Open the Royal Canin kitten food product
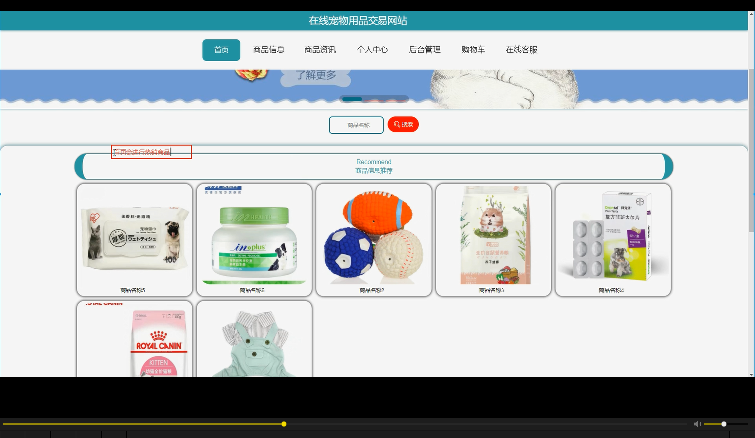The image size is (755, 438). (134, 343)
